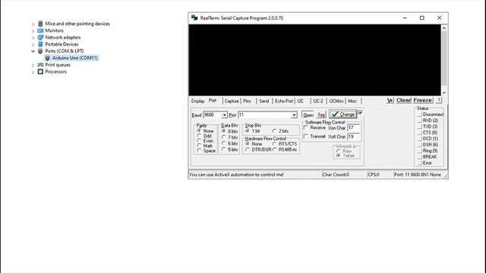486x273 pixels.
Task: Switch to the I2C-2 tab
Action: pos(318,101)
